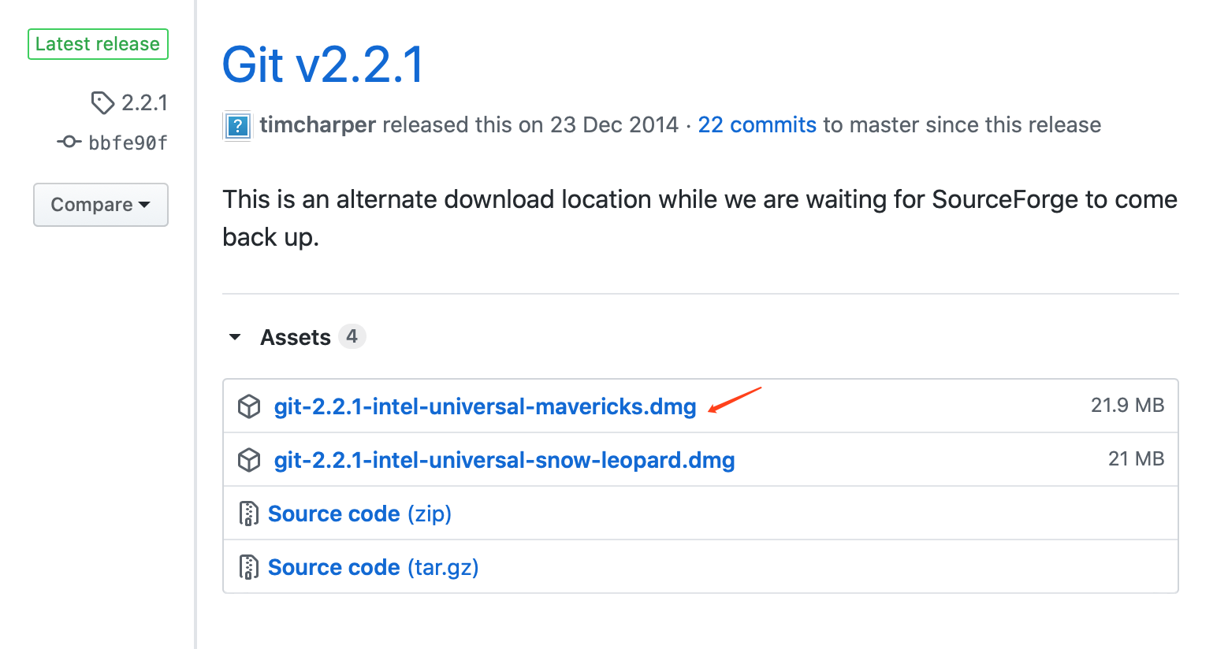Screen dimensions: 1228x649
Task: Download git-2.2.1-intel-universal-mavericks.dmg
Action: pos(485,406)
